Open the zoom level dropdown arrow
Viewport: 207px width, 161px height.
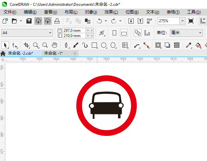pos(183,21)
